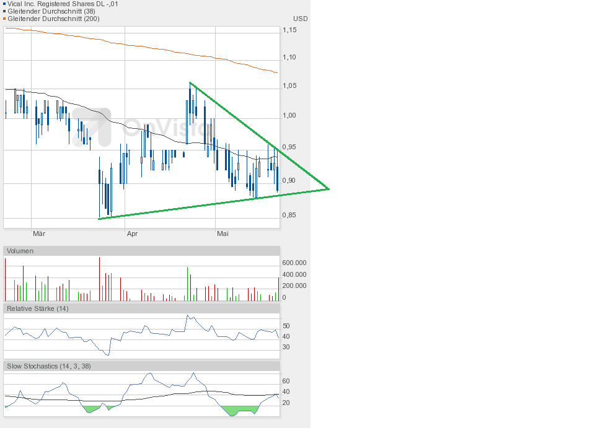This screenshot has height=428, width=595.
Task: Click the green triangle apex point
Action: click(328, 188)
